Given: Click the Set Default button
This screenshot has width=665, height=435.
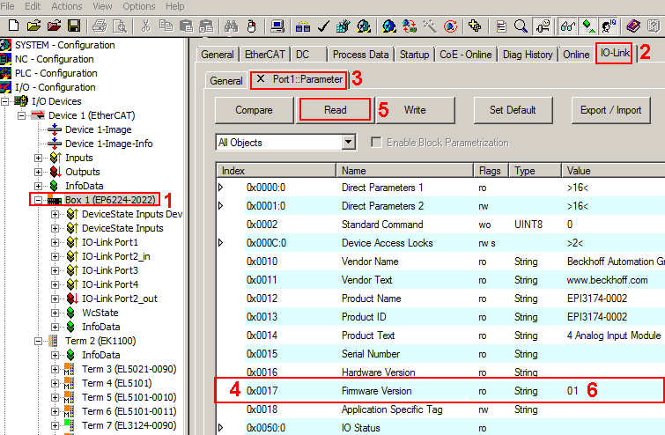Looking at the screenshot, I should coord(513,110).
